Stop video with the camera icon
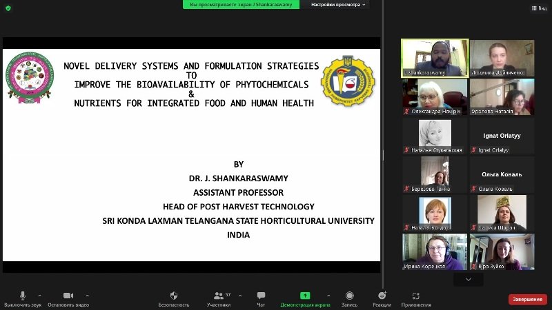 tap(68, 296)
